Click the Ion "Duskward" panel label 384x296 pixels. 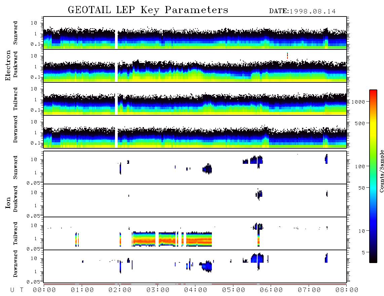point(15,199)
